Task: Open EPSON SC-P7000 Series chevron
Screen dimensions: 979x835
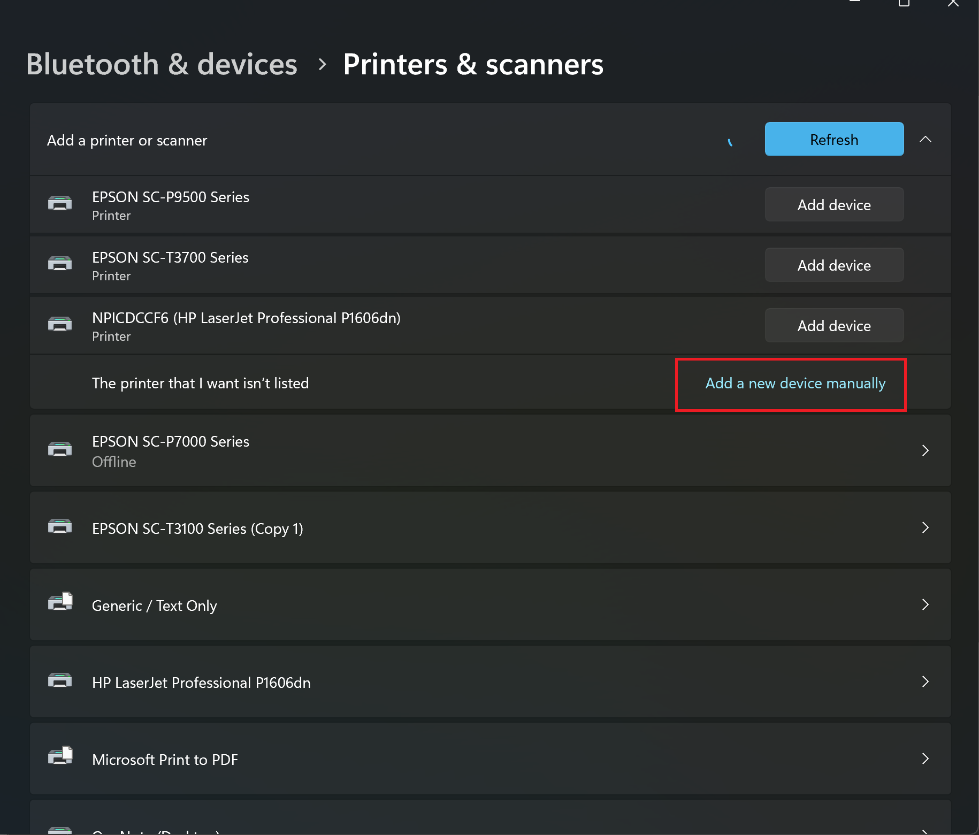Action: coord(926,450)
